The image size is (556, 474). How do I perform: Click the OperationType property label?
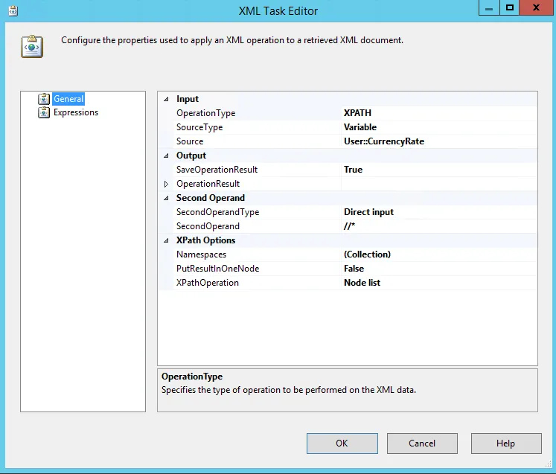[x=205, y=113]
